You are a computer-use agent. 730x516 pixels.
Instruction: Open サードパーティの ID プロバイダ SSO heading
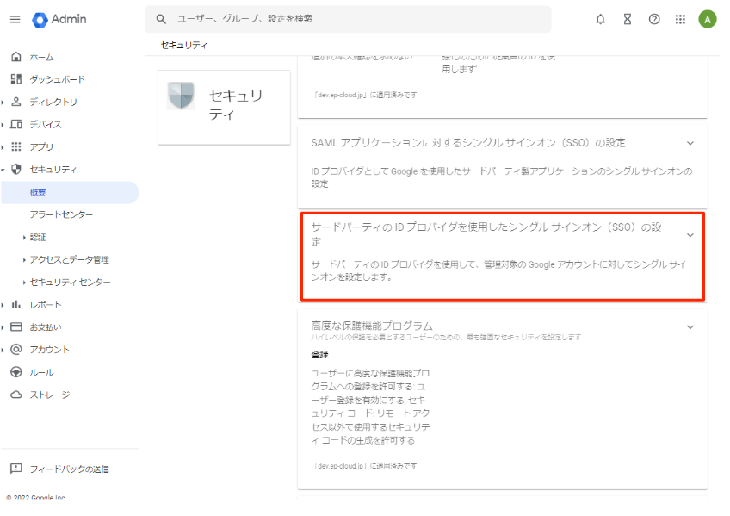(486, 234)
